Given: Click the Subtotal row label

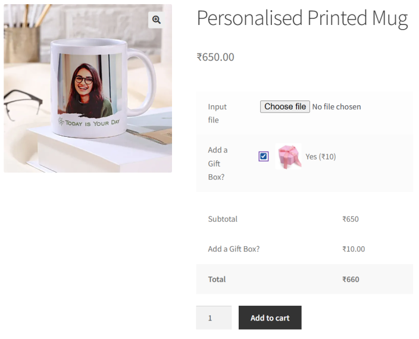Looking at the screenshot, I should [x=223, y=219].
